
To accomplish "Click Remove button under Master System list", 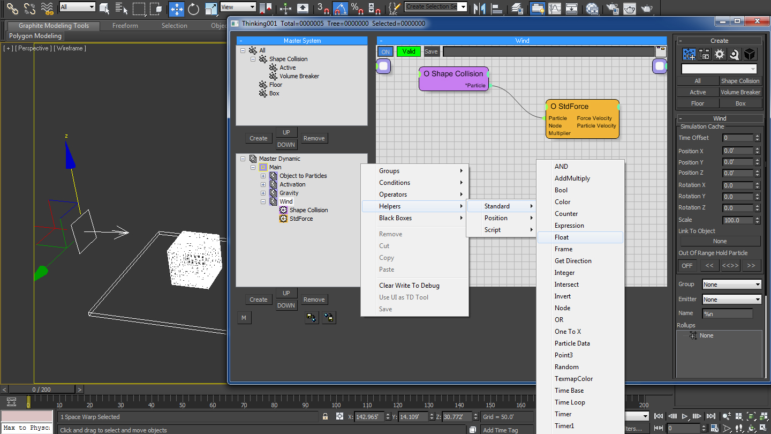I will [x=314, y=138].
